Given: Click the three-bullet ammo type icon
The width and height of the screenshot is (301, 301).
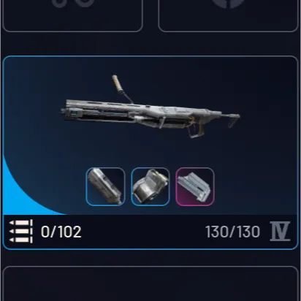Looking at the screenshot, I should click(21, 232).
